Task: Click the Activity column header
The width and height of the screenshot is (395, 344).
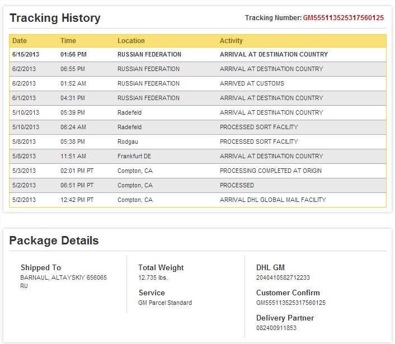Action: coord(231,41)
